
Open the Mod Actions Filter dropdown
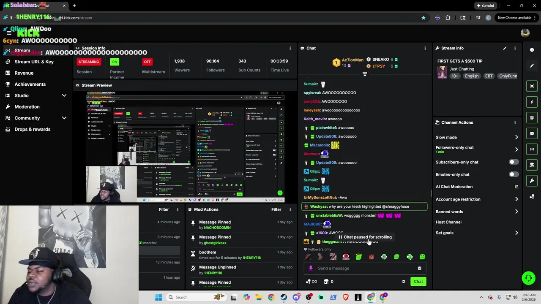[276, 209]
